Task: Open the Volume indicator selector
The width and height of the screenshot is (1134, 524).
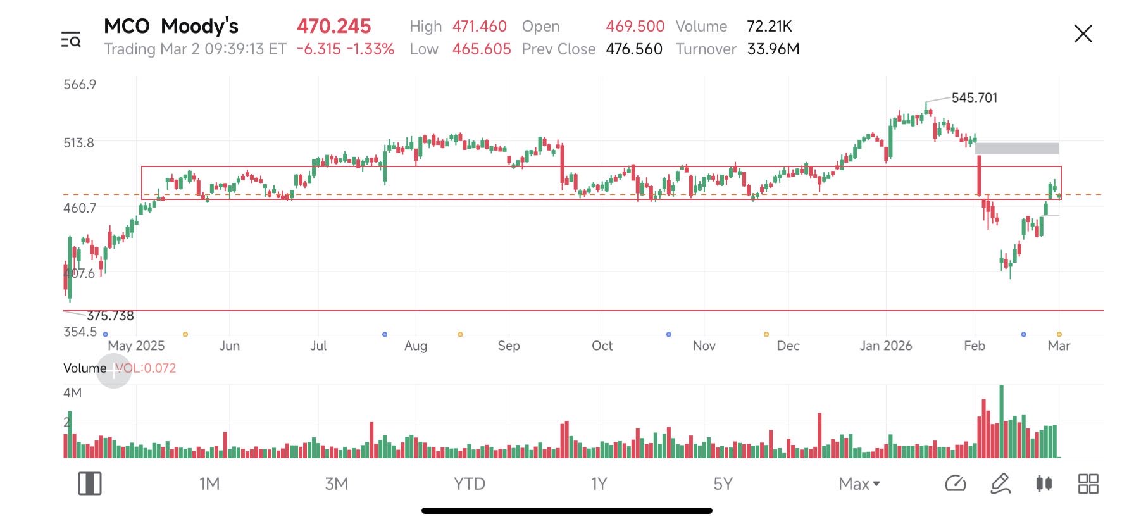Action: [x=85, y=368]
